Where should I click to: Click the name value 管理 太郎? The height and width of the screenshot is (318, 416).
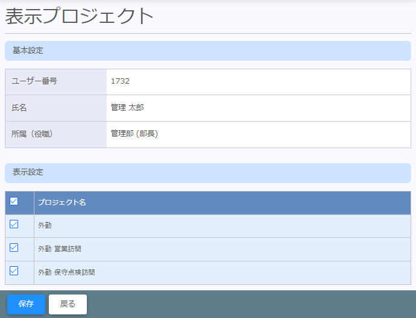point(127,108)
